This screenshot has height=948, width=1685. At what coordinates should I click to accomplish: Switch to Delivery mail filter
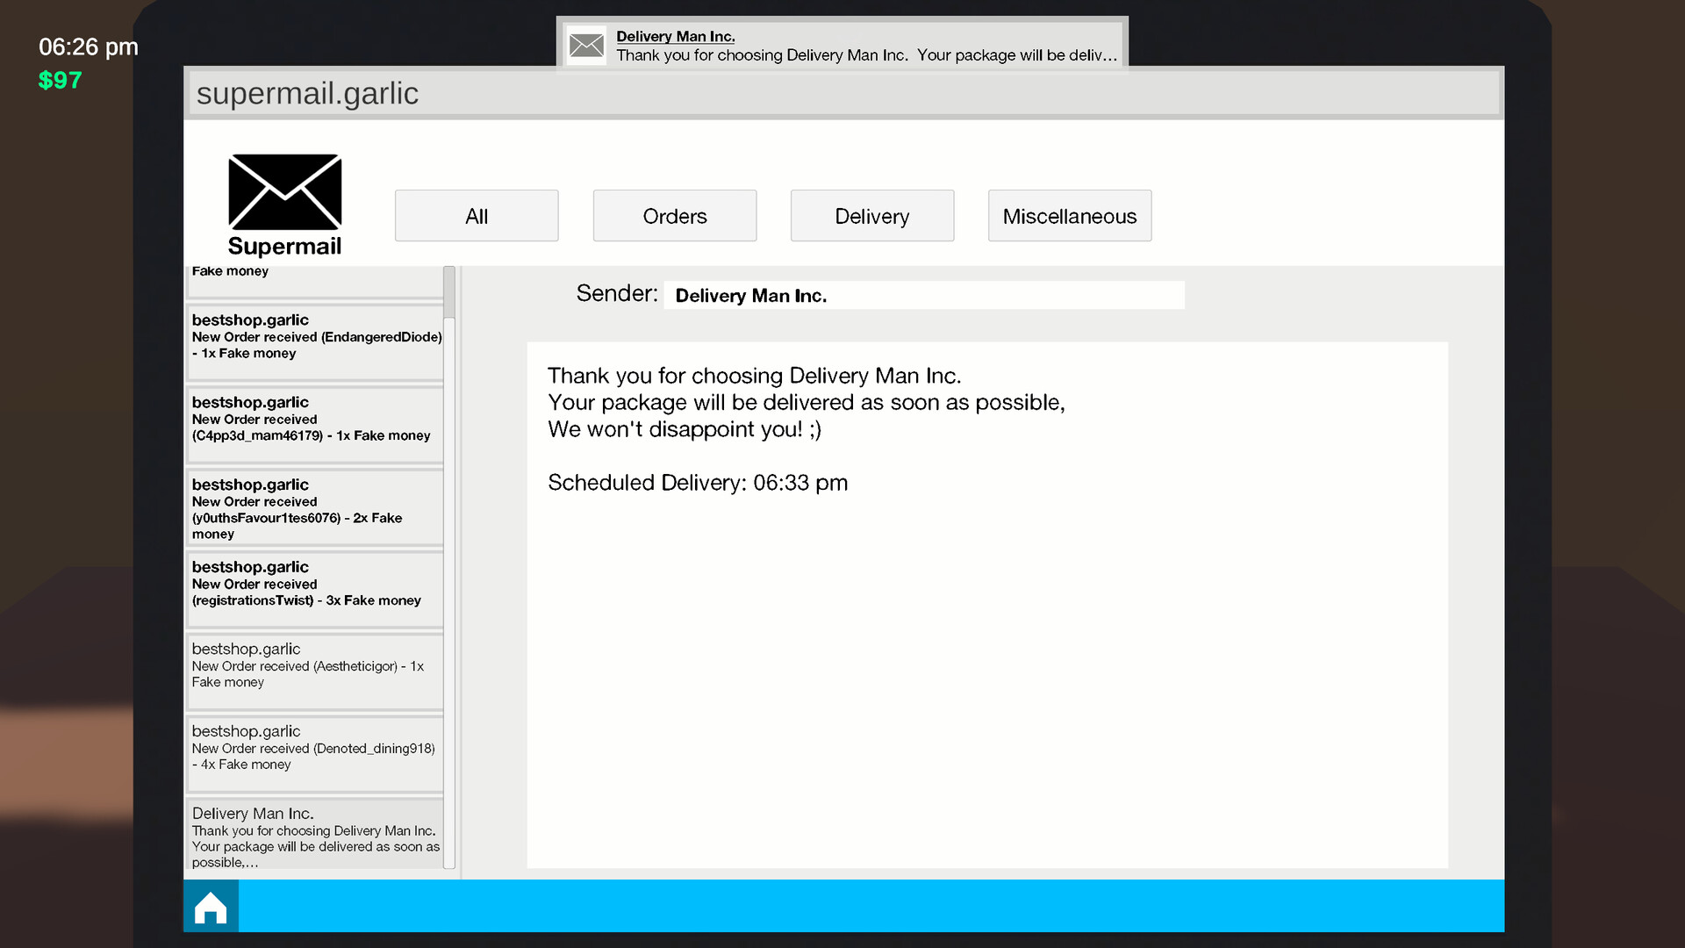click(x=871, y=216)
